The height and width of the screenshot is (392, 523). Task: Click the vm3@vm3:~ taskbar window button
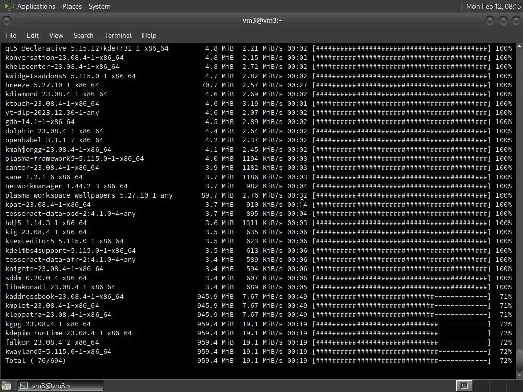(x=60, y=386)
